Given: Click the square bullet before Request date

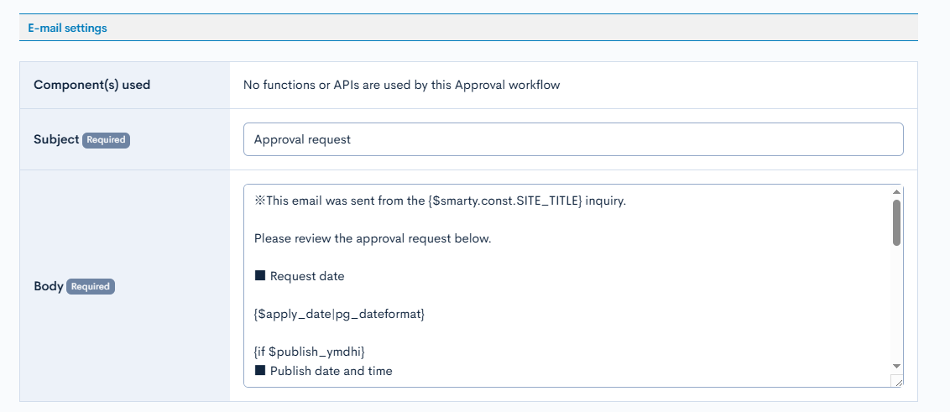Looking at the screenshot, I should coord(259,276).
